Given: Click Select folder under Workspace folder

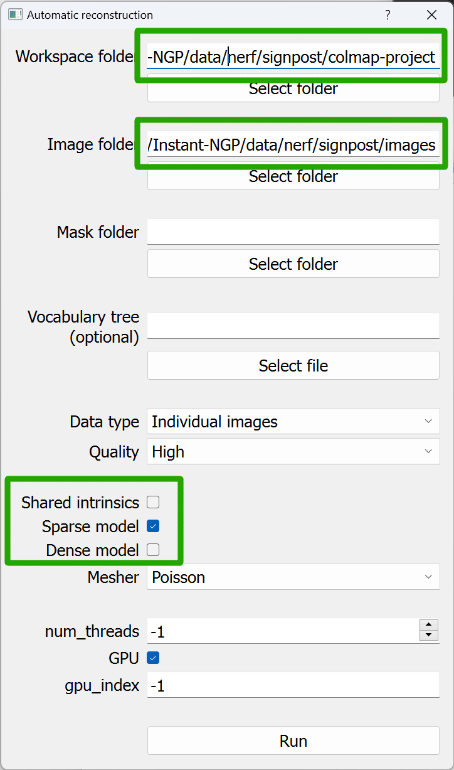Looking at the screenshot, I should (x=293, y=88).
